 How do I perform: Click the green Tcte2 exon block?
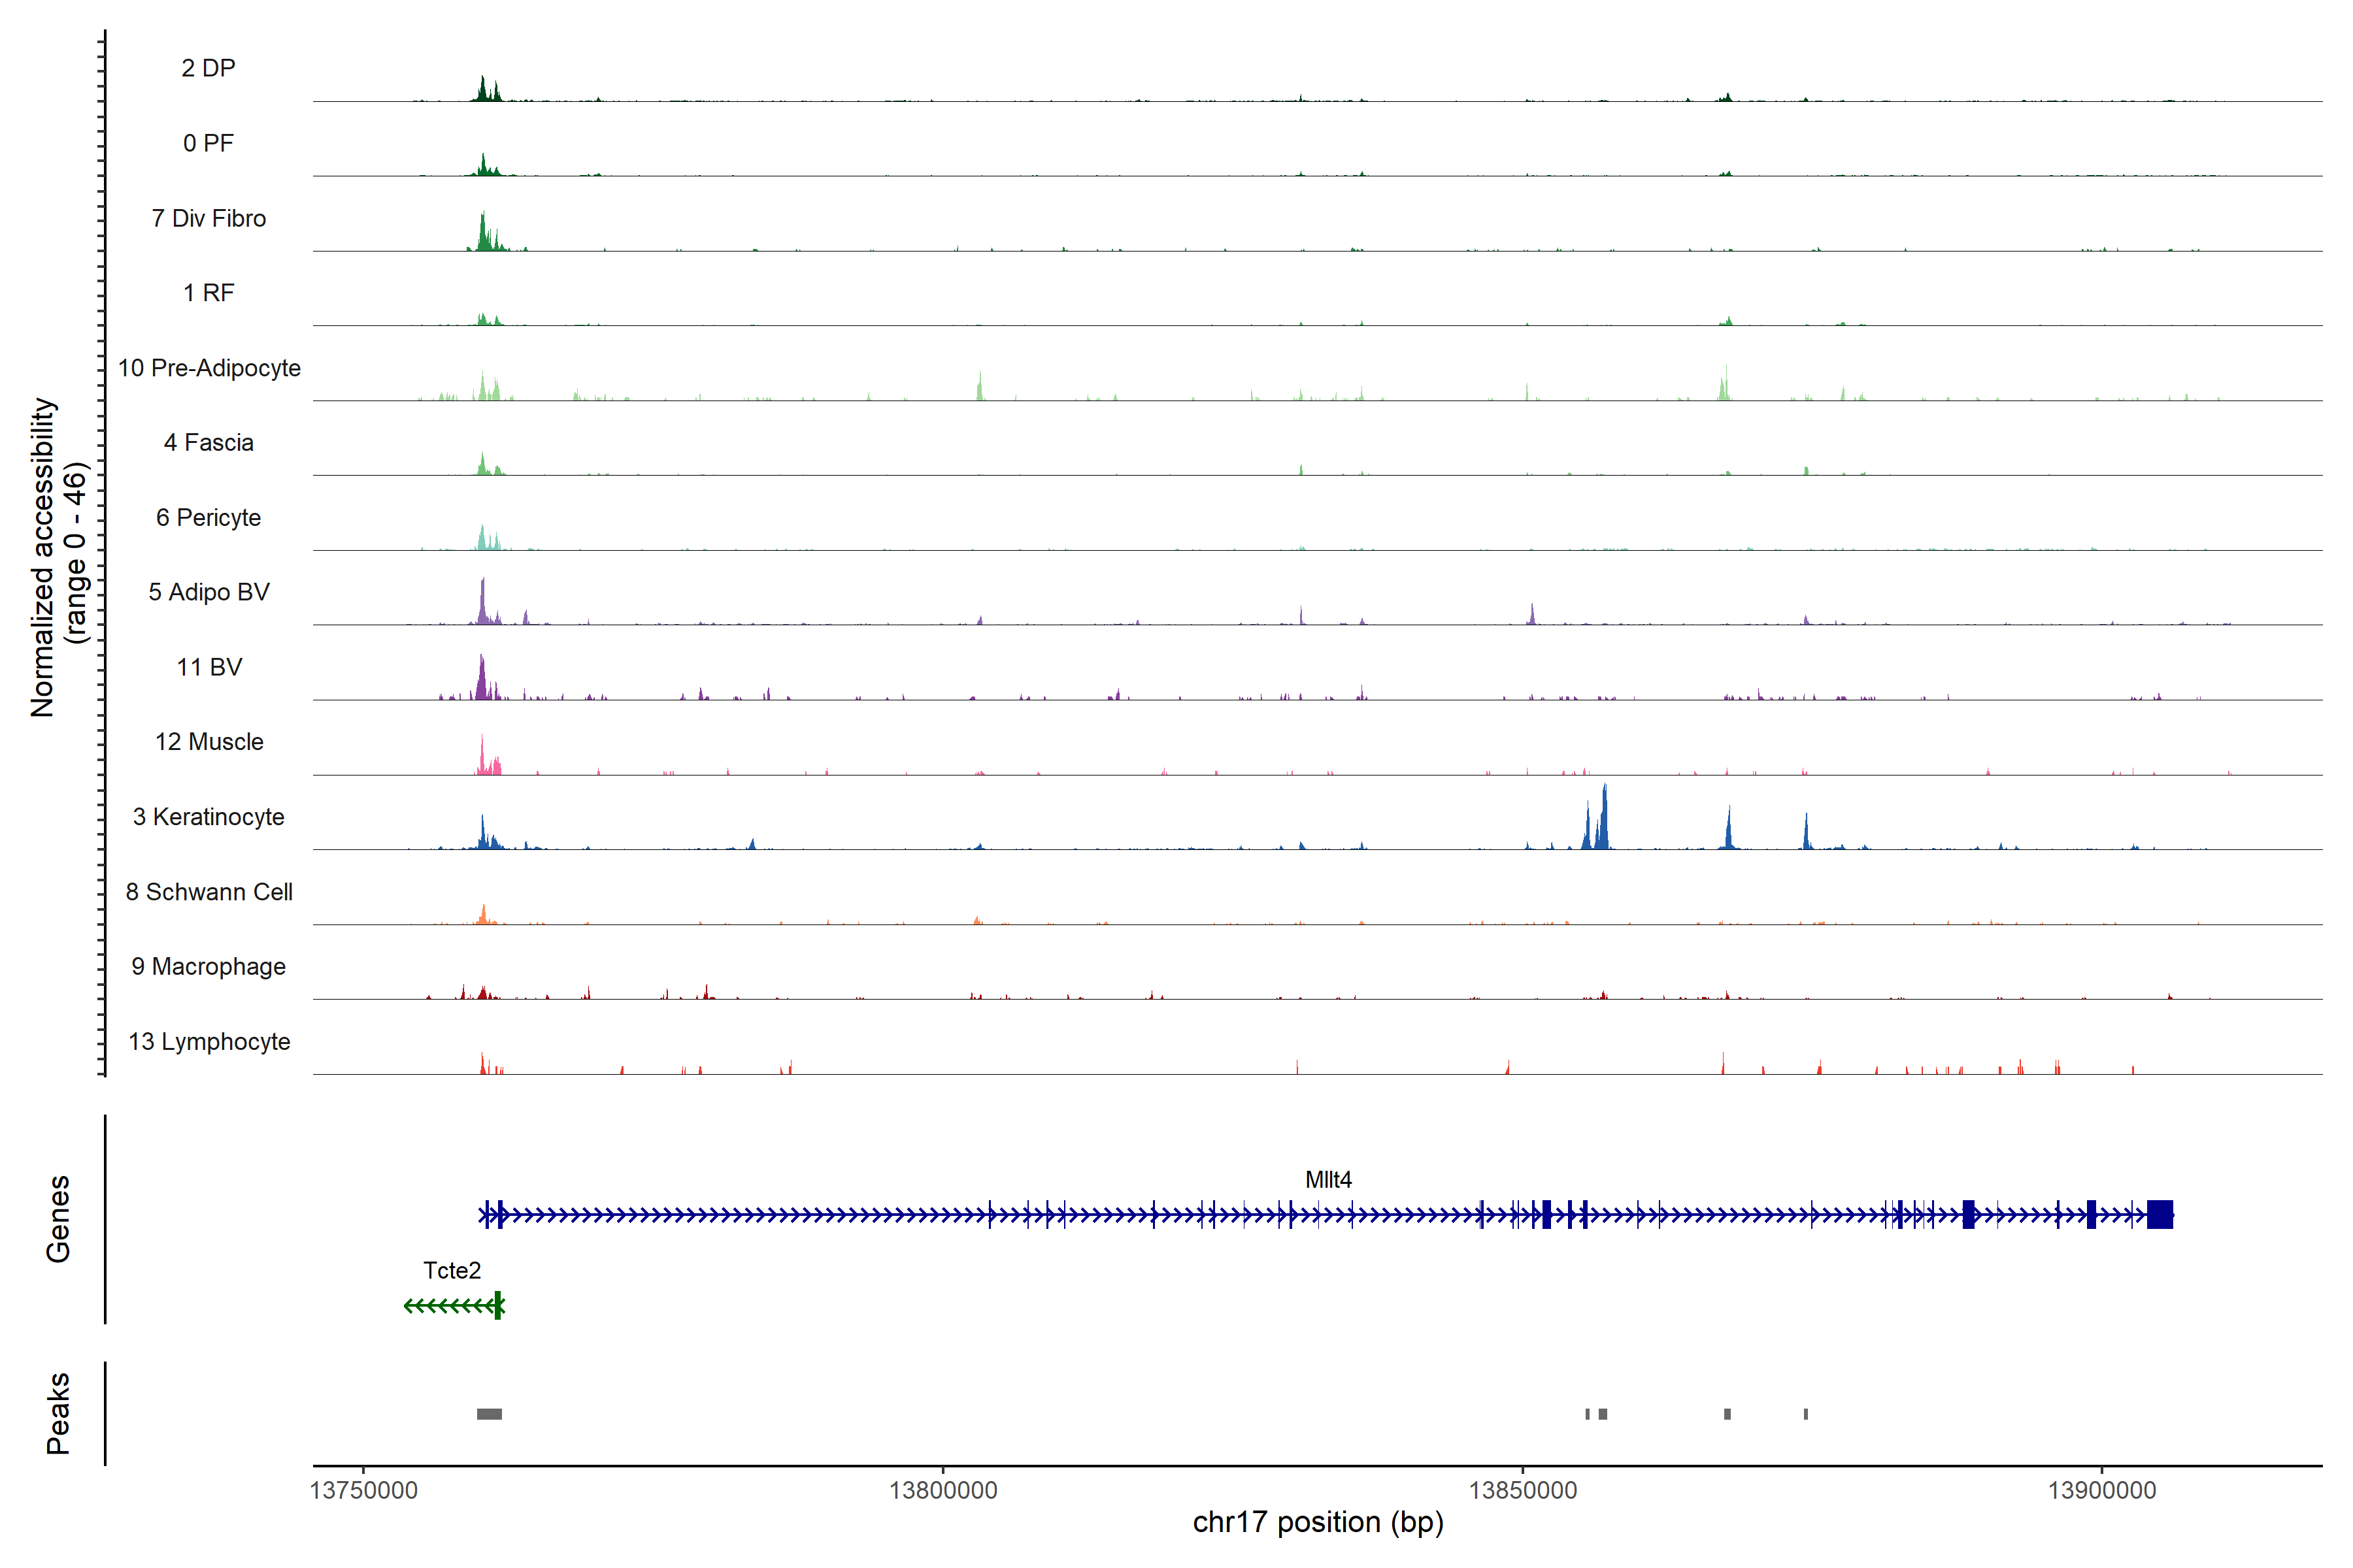pyautogui.click(x=497, y=1306)
